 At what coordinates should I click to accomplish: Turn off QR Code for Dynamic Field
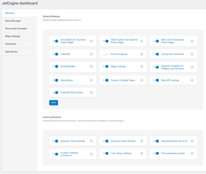click(156, 41)
